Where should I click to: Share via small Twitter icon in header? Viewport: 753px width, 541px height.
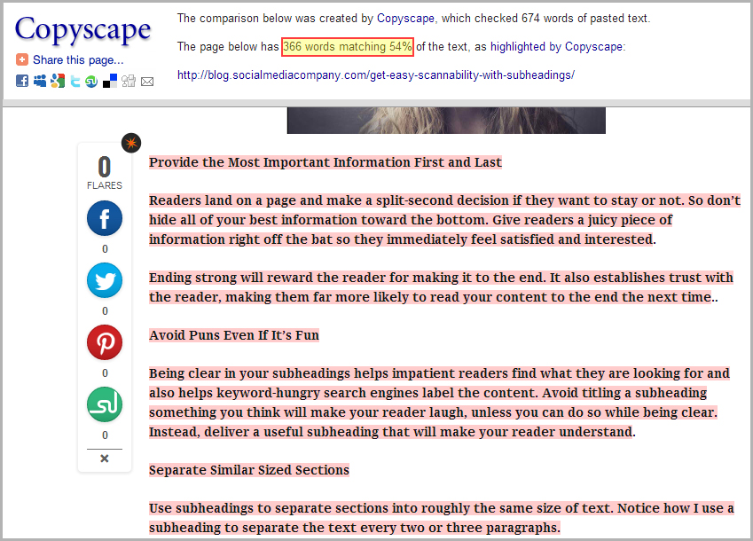tap(75, 81)
